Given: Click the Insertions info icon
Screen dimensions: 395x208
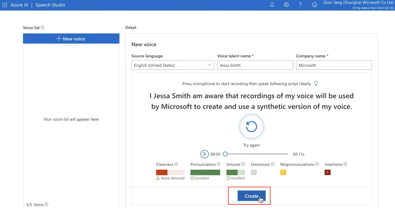Looking at the screenshot, I should coord(345,164).
